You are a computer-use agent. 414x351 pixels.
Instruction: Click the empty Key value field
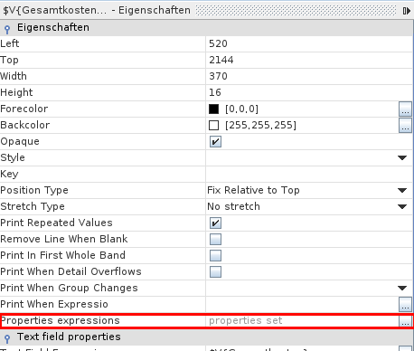click(309, 174)
